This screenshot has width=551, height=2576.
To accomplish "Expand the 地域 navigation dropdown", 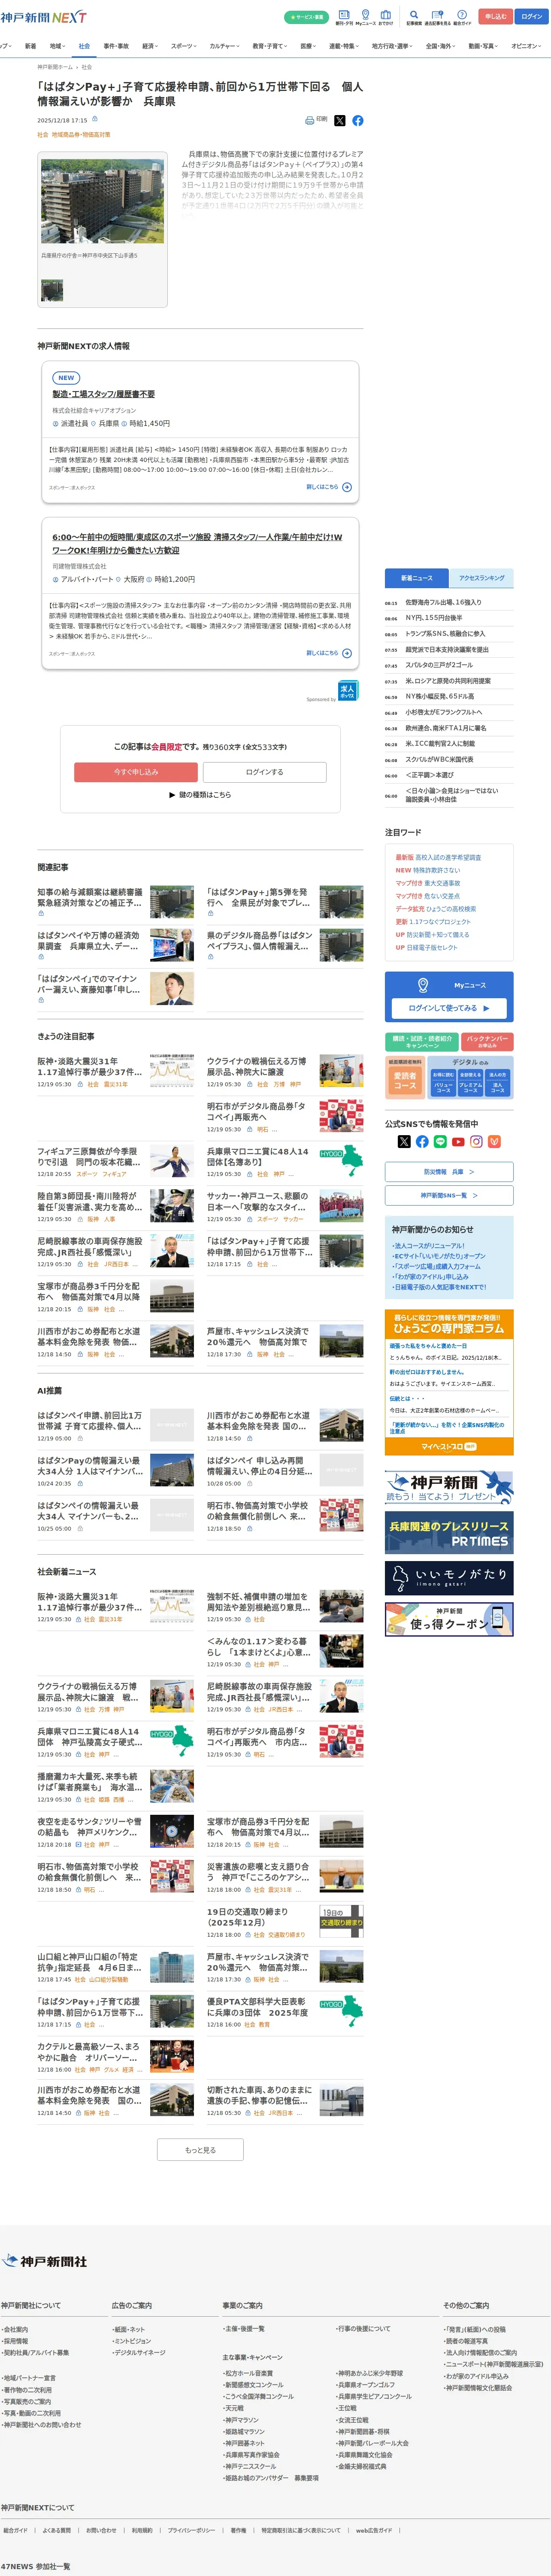I will [x=57, y=46].
